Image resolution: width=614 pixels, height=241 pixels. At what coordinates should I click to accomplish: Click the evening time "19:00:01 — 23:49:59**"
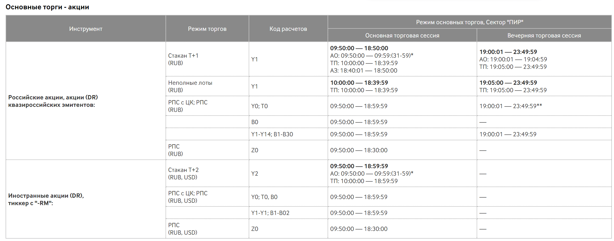[x=510, y=106]
